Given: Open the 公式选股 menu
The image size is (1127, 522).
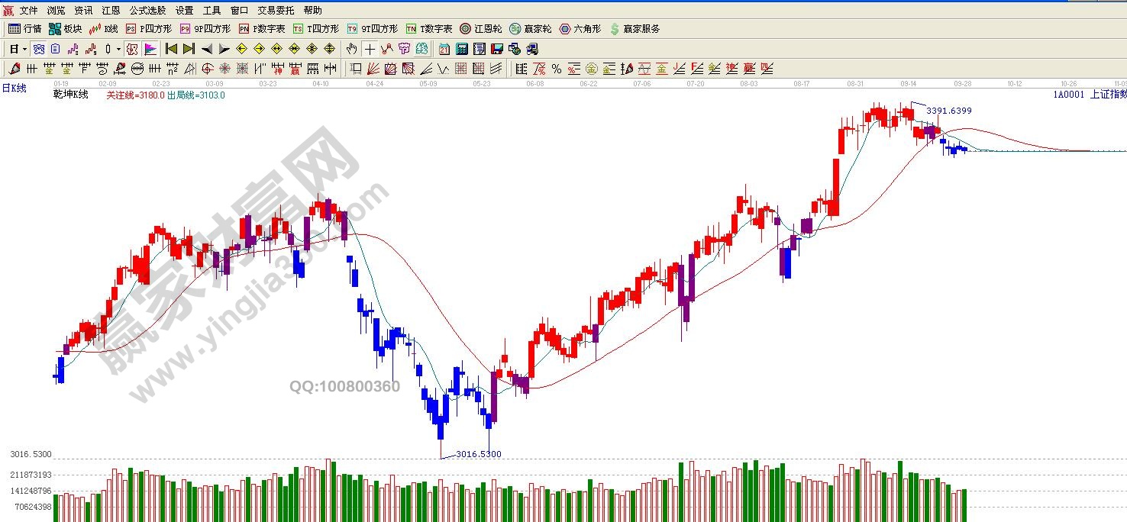Looking at the screenshot, I should (147, 11).
